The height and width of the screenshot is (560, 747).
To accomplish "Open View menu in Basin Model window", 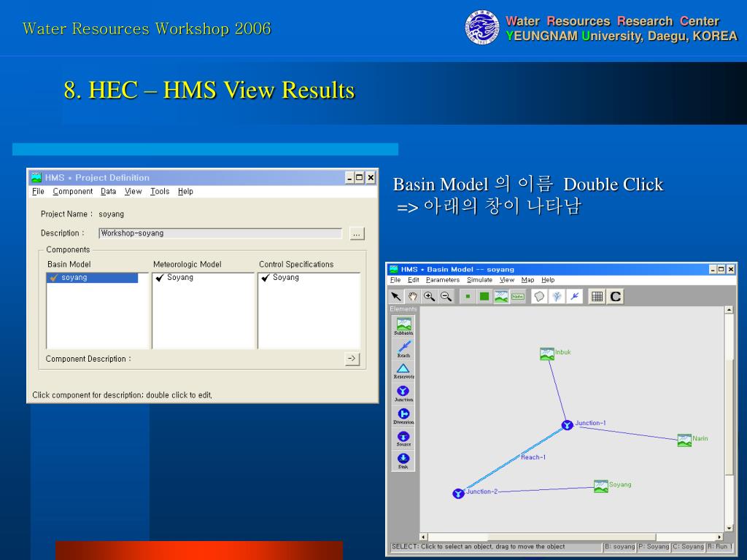I will (x=507, y=280).
